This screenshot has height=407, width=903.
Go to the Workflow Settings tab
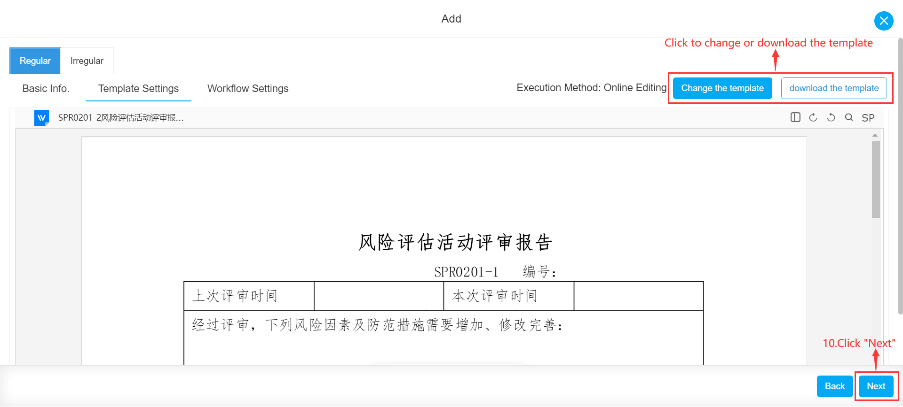pos(248,88)
